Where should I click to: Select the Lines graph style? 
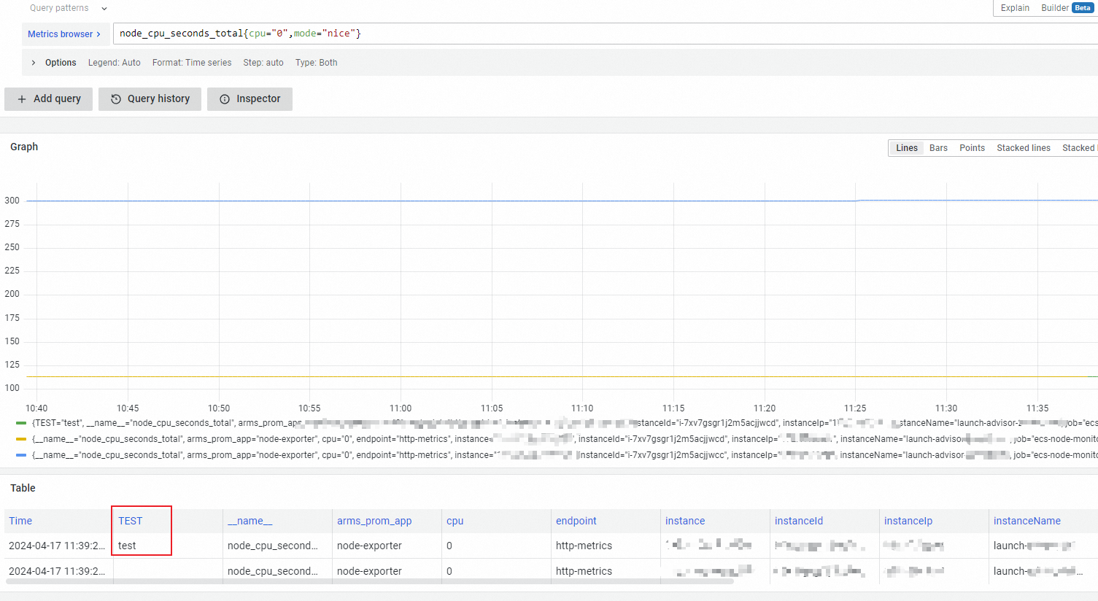[907, 148]
